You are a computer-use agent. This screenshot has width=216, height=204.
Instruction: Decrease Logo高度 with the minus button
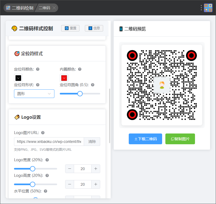tap(70, 184)
